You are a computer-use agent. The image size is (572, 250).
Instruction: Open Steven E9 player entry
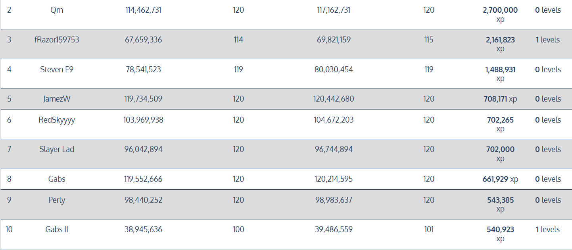click(x=57, y=69)
